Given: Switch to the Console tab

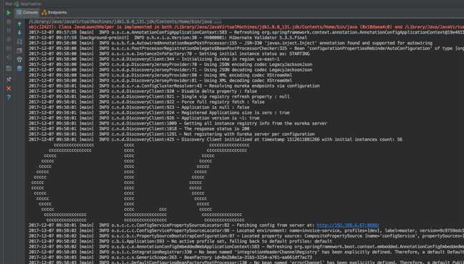Looking at the screenshot, I should (x=27, y=12).
